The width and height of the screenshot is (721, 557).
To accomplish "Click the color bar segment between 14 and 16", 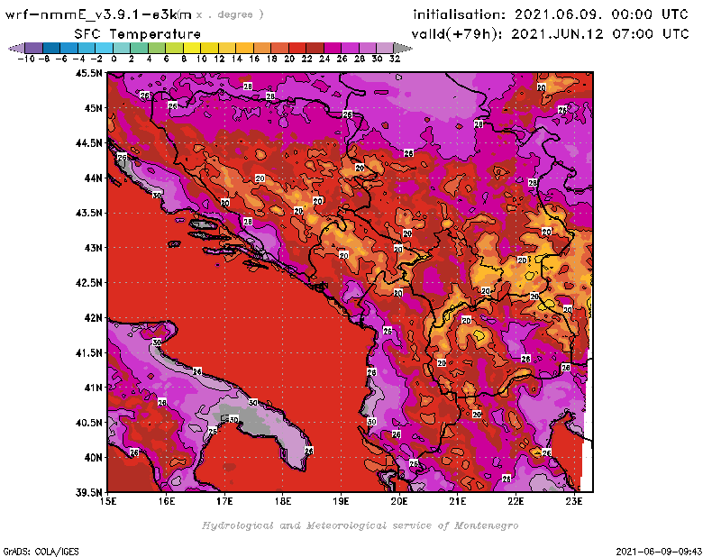I will tap(244, 48).
